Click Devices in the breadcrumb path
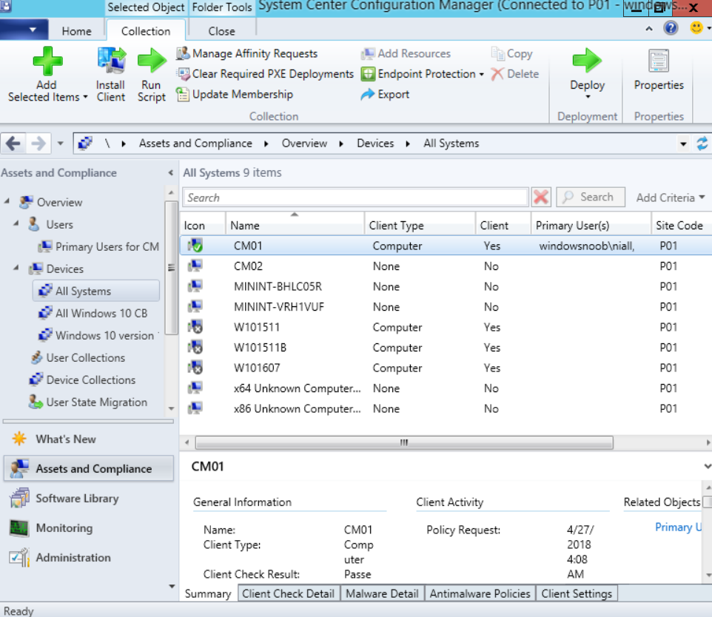 [375, 144]
